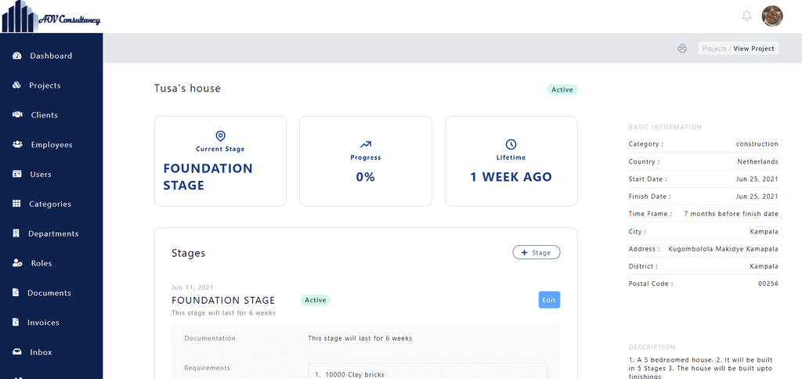Select Documents in the sidebar
802x379 pixels.
click(x=49, y=293)
